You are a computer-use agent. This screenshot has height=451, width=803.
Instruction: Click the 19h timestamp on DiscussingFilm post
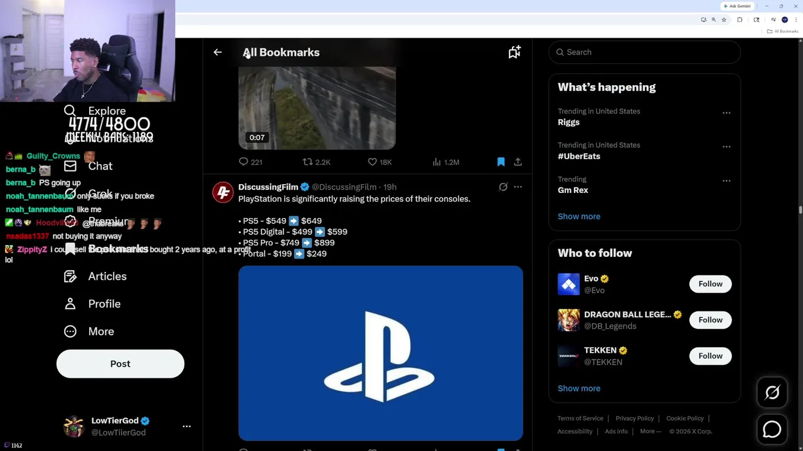pos(390,187)
